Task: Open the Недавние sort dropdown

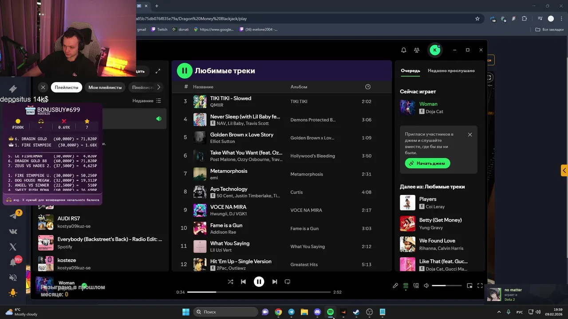Action: [146, 101]
